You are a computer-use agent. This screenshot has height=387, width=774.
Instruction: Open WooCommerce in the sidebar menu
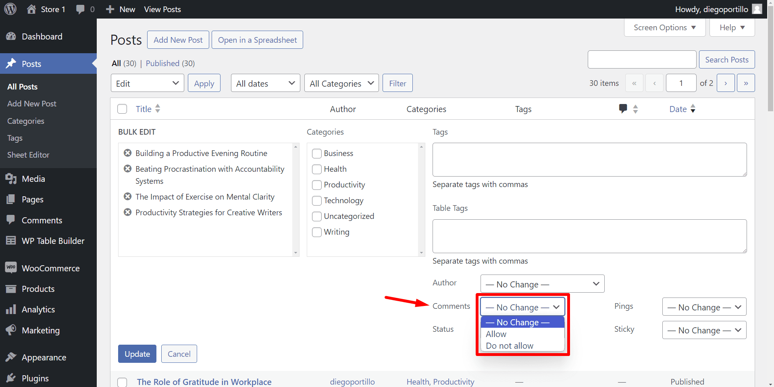[50, 268]
